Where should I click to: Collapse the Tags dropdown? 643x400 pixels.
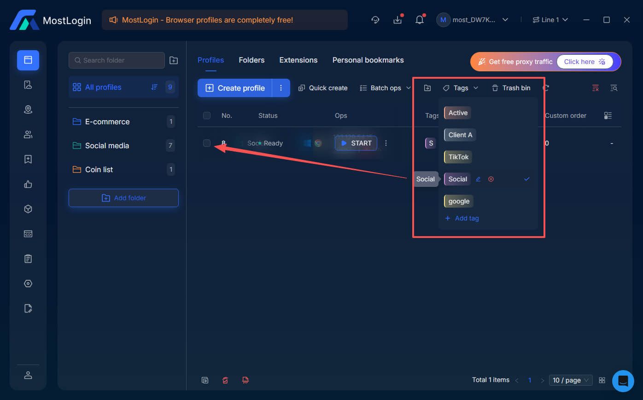[x=476, y=87]
